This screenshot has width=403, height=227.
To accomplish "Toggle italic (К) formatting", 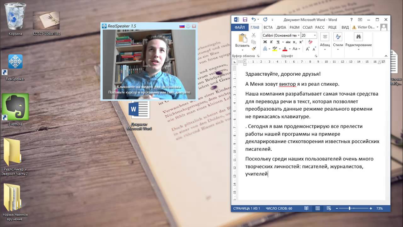I will [x=271, y=42].
